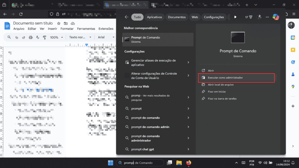
Task: Open the Docs search menus magnifier
Action: (x=9, y=37)
